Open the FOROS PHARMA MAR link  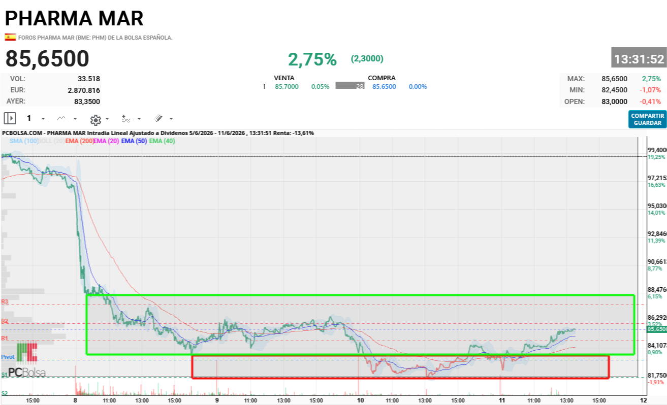(x=96, y=38)
